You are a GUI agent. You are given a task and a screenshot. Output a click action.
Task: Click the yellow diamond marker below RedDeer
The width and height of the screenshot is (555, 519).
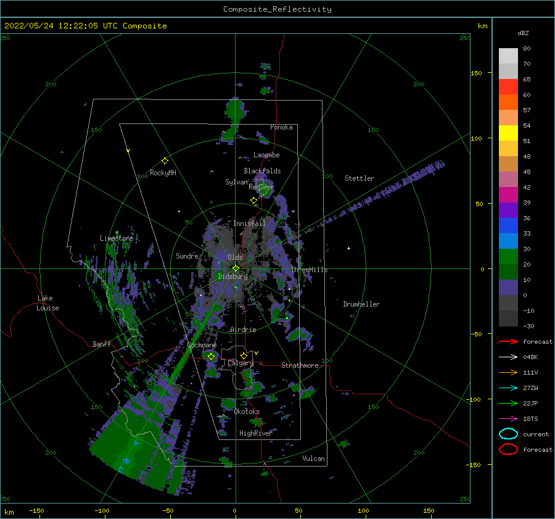pos(254,201)
